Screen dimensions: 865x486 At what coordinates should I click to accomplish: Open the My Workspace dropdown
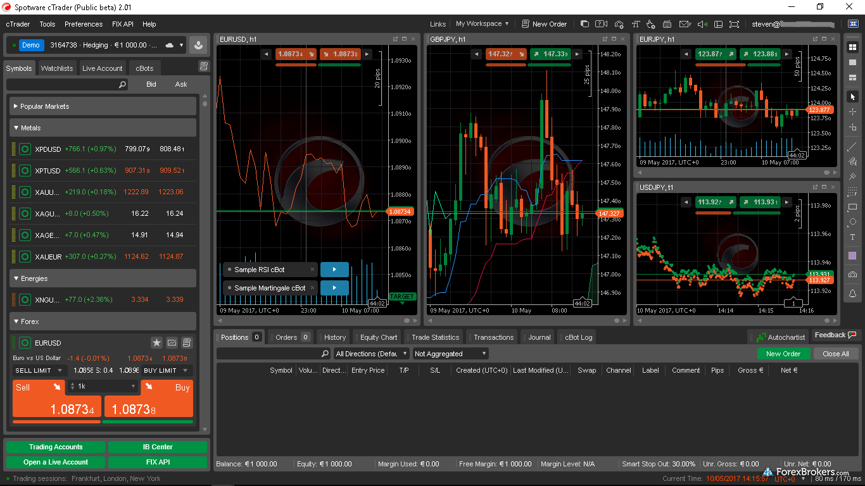(x=483, y=24)
